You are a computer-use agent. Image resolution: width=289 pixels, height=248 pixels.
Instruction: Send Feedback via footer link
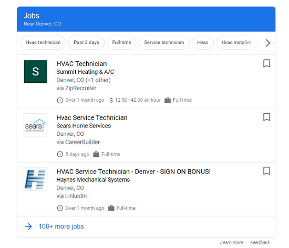point(260,242)
